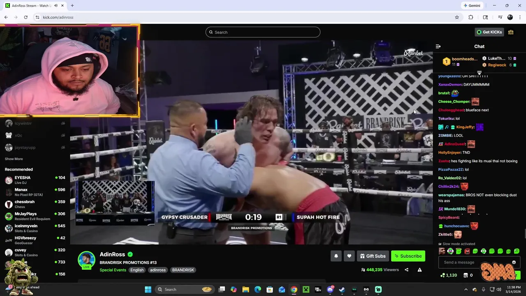Click the first quick emote face

click(442, 251)
